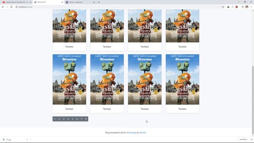The width and height of the screenshot is (254, 143).
Task: Go to pagination page 5
Action: pos(73,119)
